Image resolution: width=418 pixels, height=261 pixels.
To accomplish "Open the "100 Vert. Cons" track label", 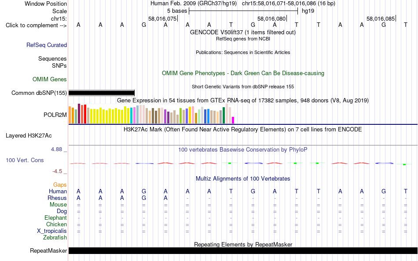I will tap(25, 160).
